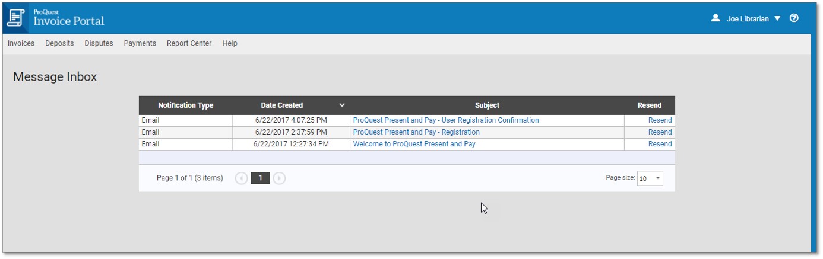Open Welcome to ProQuest Present and Pay message
Viewport: 823px width, 259px height.
(x=414, y=144)
